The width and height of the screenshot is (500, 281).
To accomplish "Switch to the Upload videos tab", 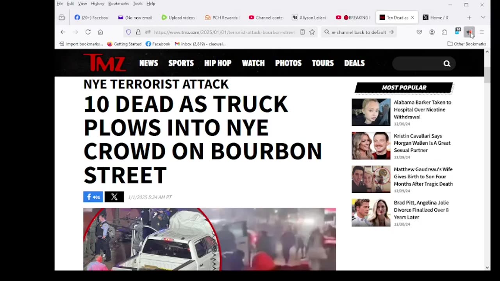I will click(x=179, y=18).
